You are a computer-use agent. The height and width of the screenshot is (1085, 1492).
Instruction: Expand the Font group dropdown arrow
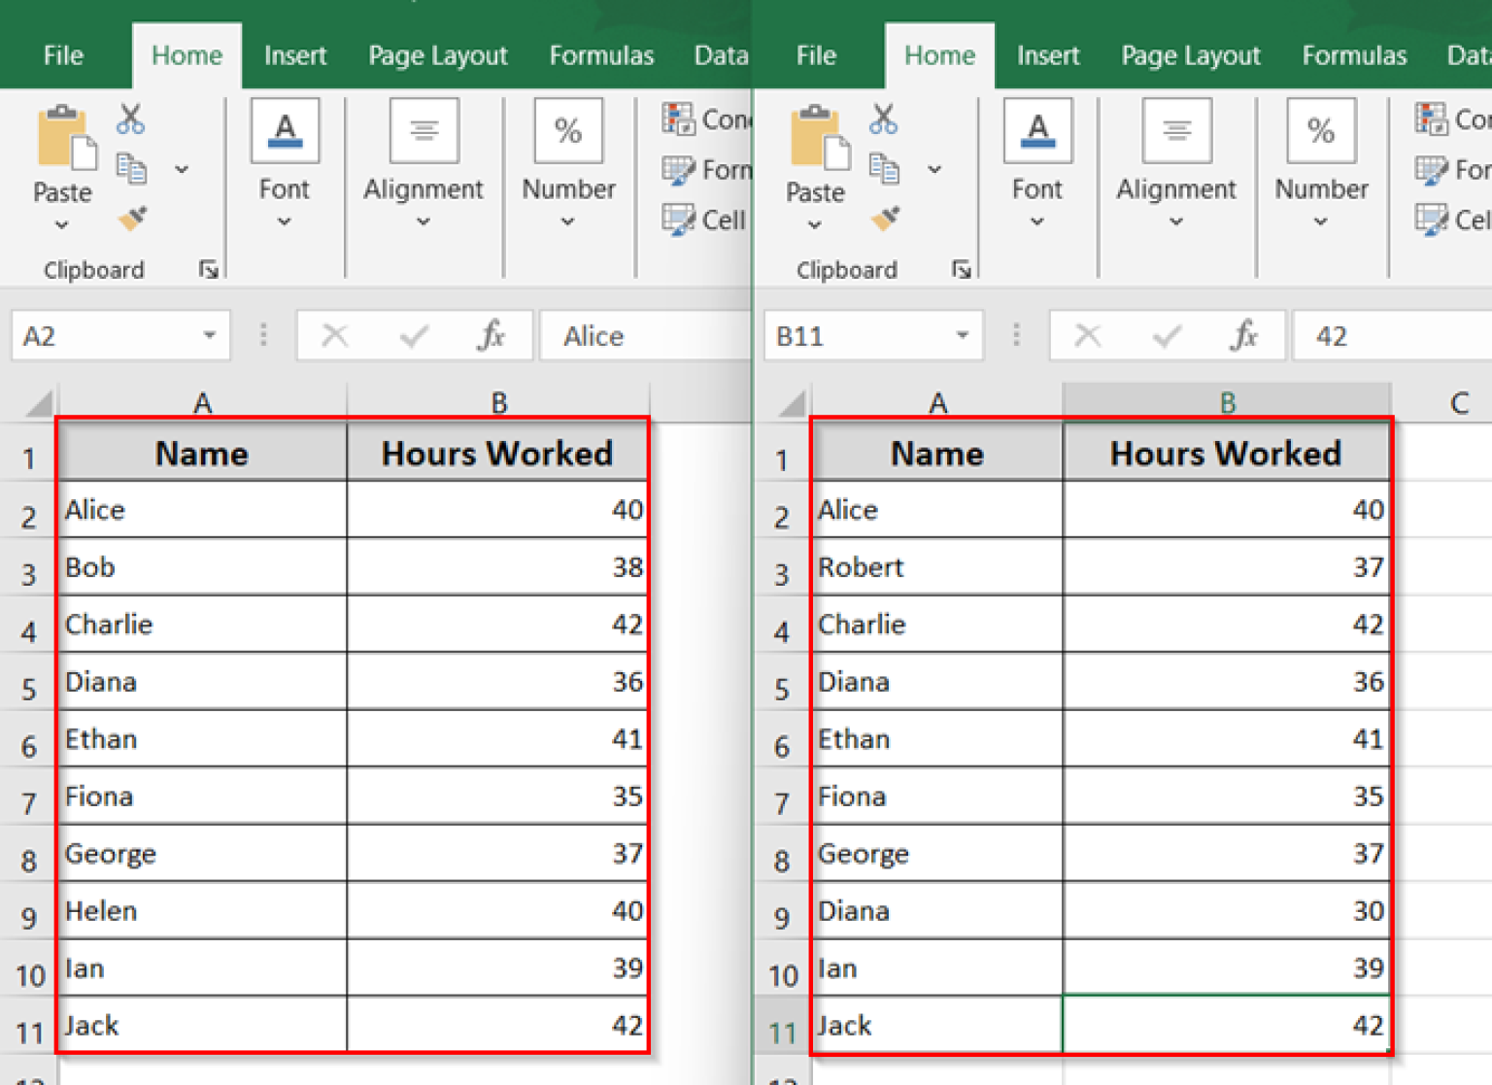point(284,221)
